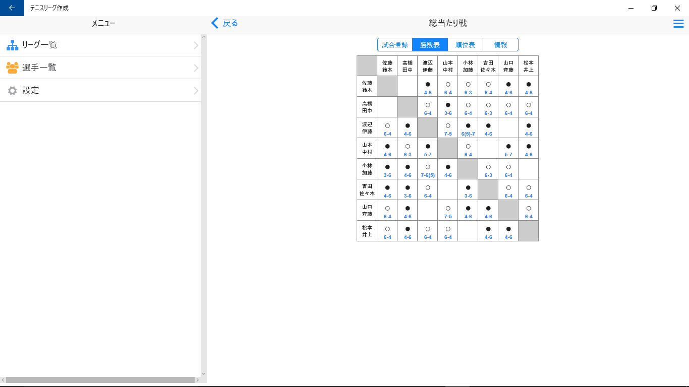This screenshot has width=689, height=387.
Task: View the 情報 tab
Action: pyautogui.click(x=500, y=44)
